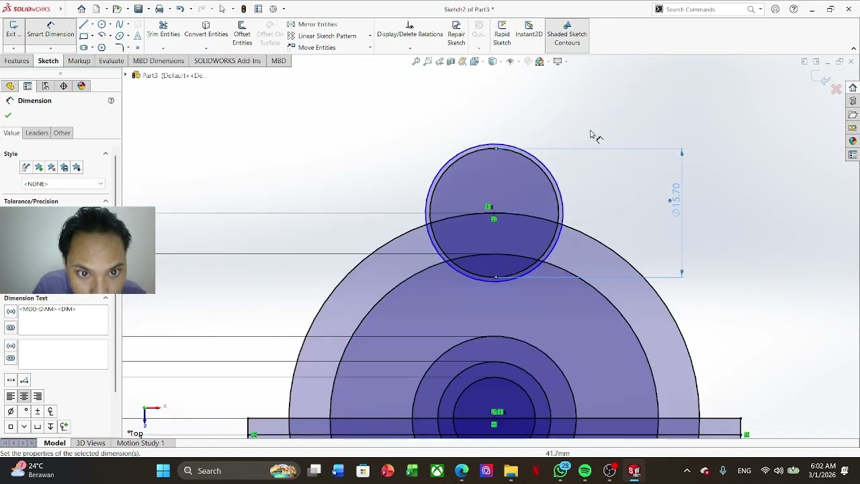Expand the Part3 feature tree node

[x=126, y=75]
